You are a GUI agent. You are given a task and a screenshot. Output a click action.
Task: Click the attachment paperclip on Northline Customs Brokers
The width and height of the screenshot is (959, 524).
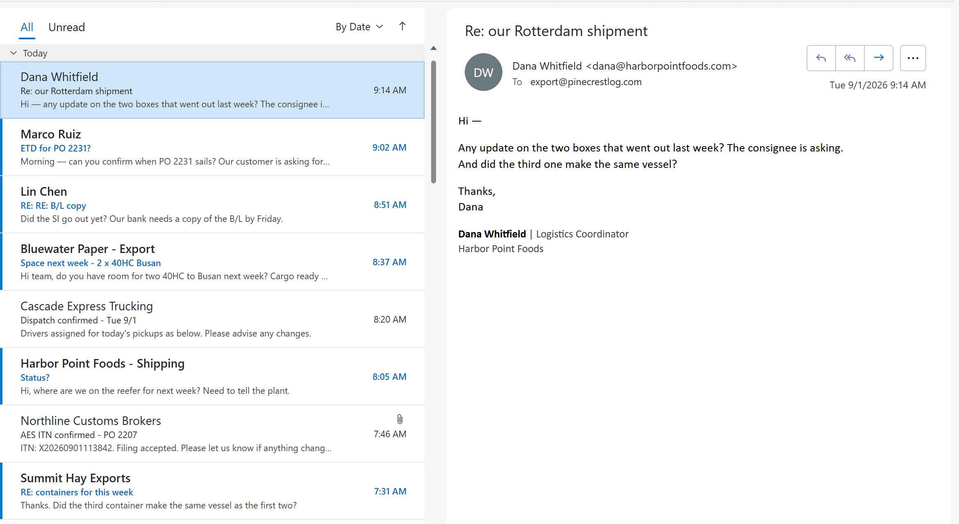(x=400, y=419)
